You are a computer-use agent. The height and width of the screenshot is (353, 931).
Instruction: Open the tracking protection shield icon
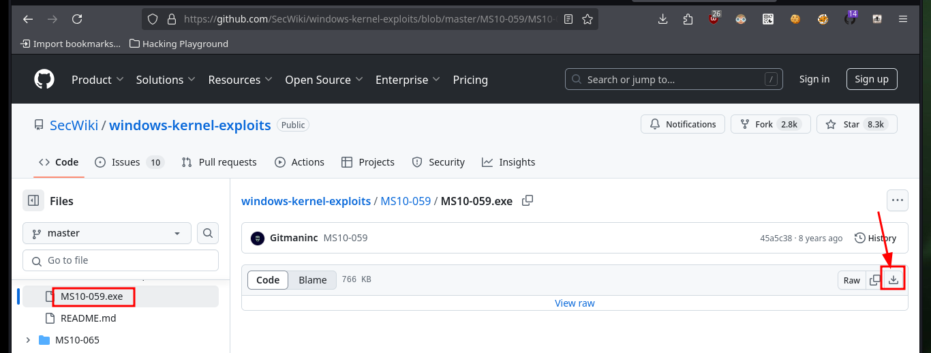point(153,19)
